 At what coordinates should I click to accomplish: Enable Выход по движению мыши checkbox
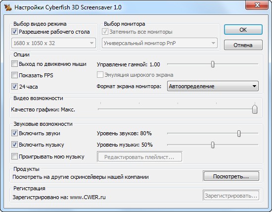[14, 64]
